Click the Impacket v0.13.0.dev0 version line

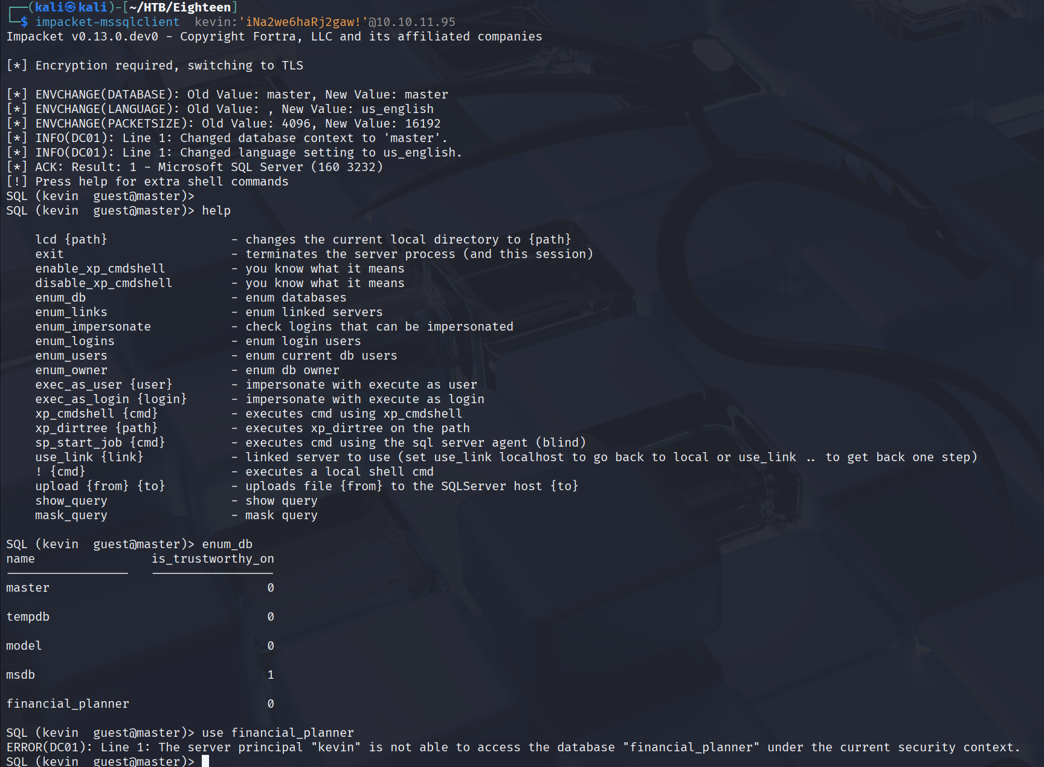[274, 36]
